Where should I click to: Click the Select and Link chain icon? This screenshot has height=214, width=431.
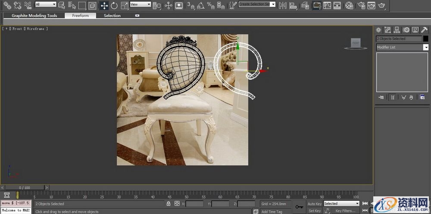coord(7,5)
